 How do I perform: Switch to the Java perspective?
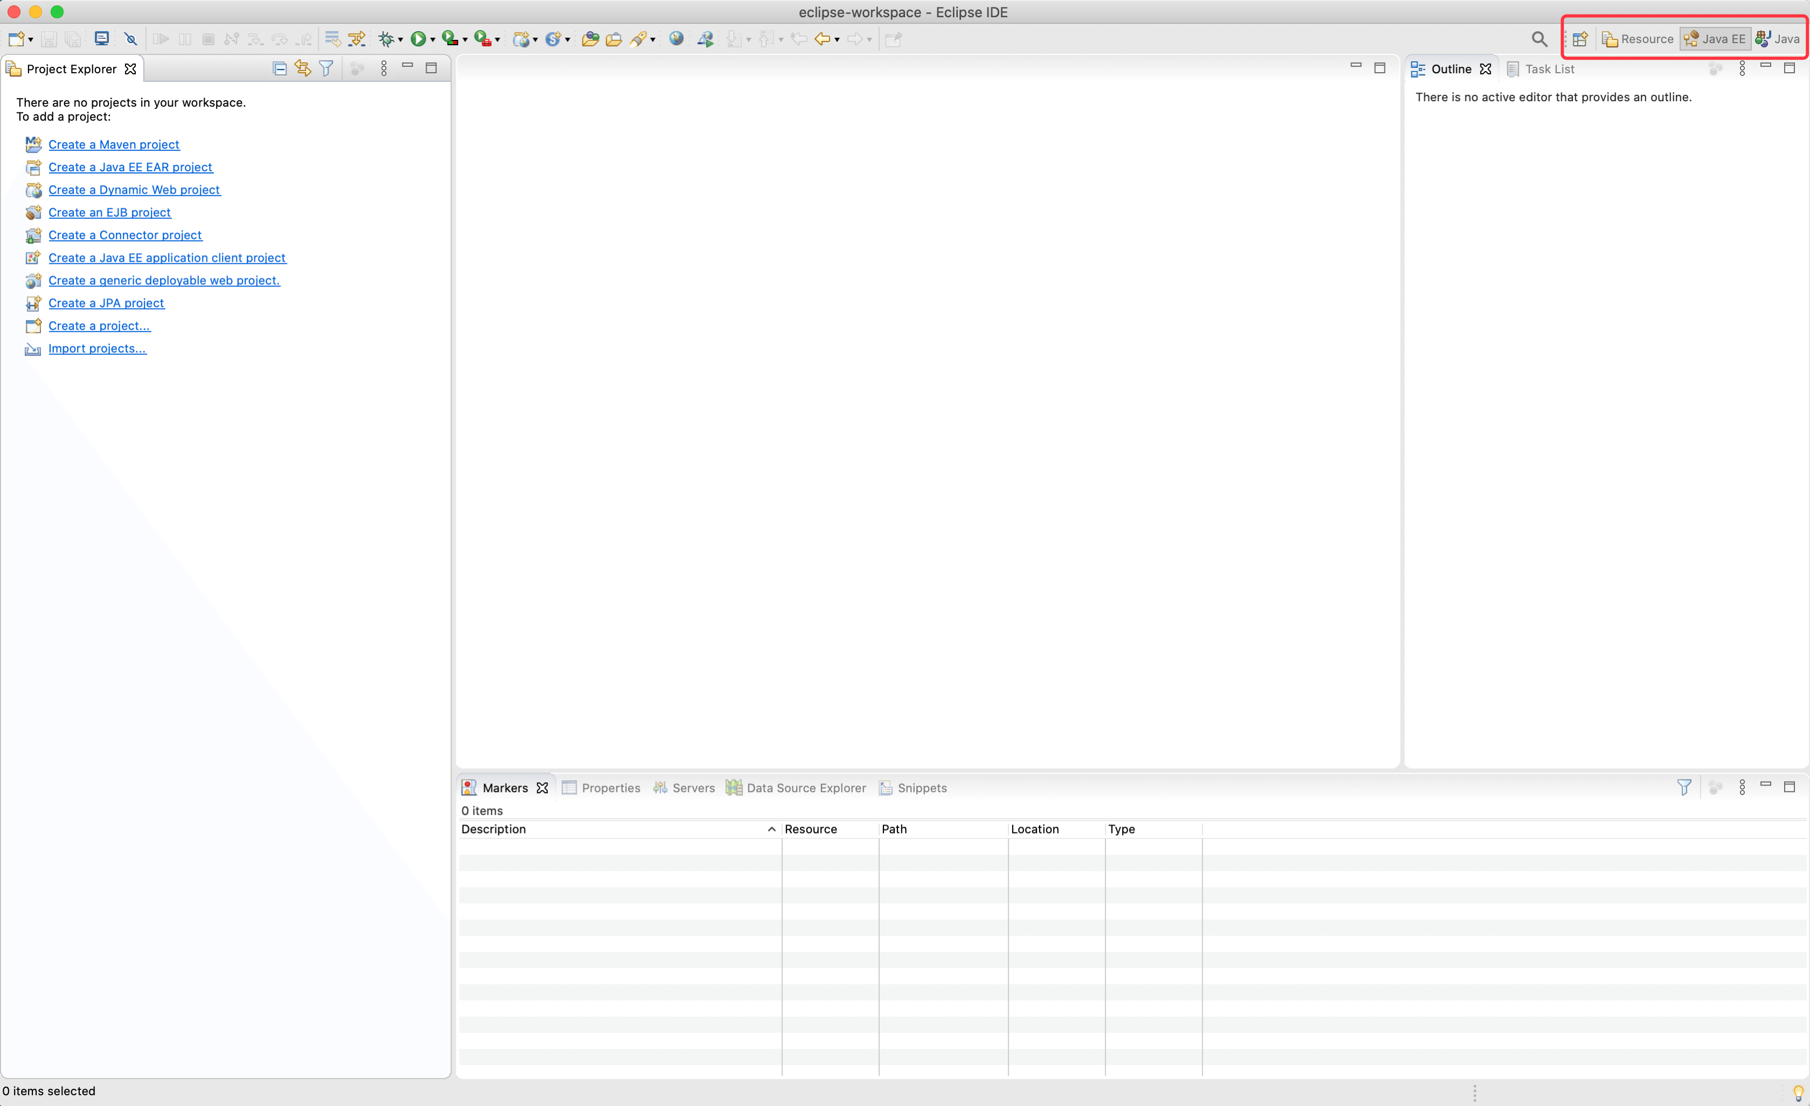[1778, 39]
